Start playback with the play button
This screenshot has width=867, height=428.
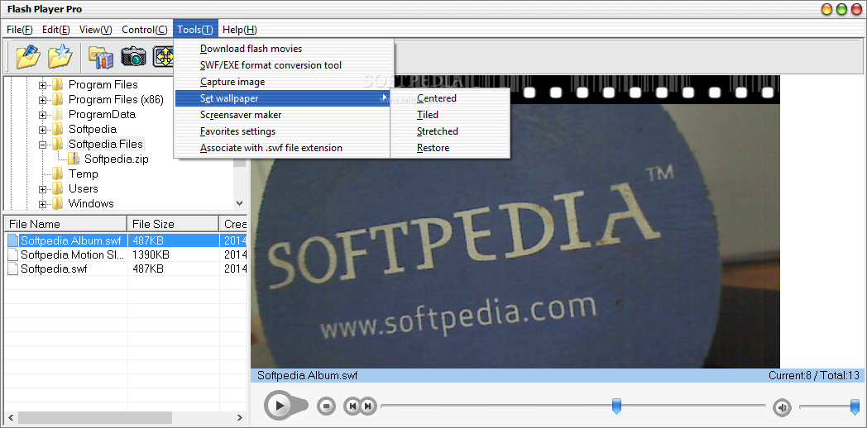pyautogui.click(x=280, y=406)
